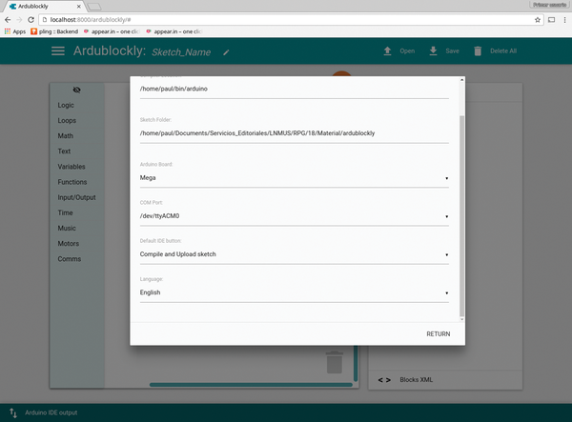The image size is (572, 422).
Task: Click the scroll down arrow in settings dialog
Action: [x=461, y=319]
